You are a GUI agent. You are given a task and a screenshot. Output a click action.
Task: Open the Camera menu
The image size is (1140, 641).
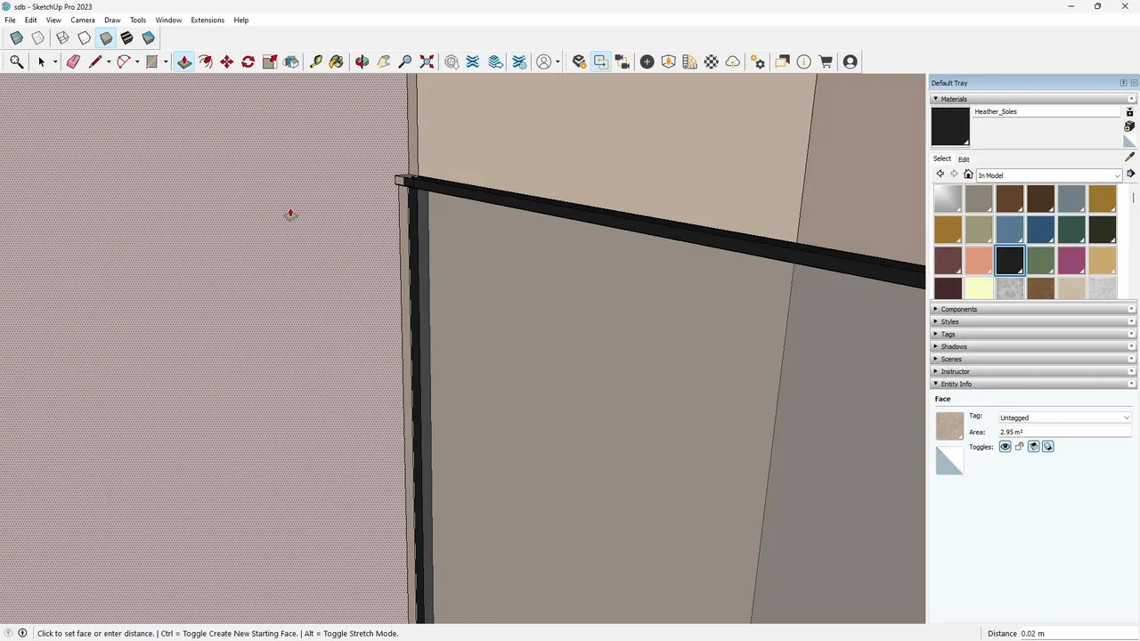(x=83, y=20)
